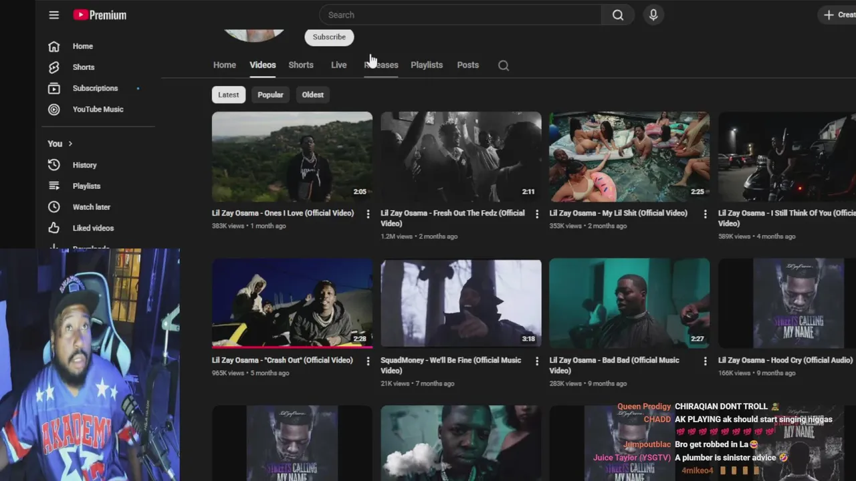Screen dimensions: 856x481
Task: Play the We'll Be Fine video thumbnail
Action: tap(461, 303)
